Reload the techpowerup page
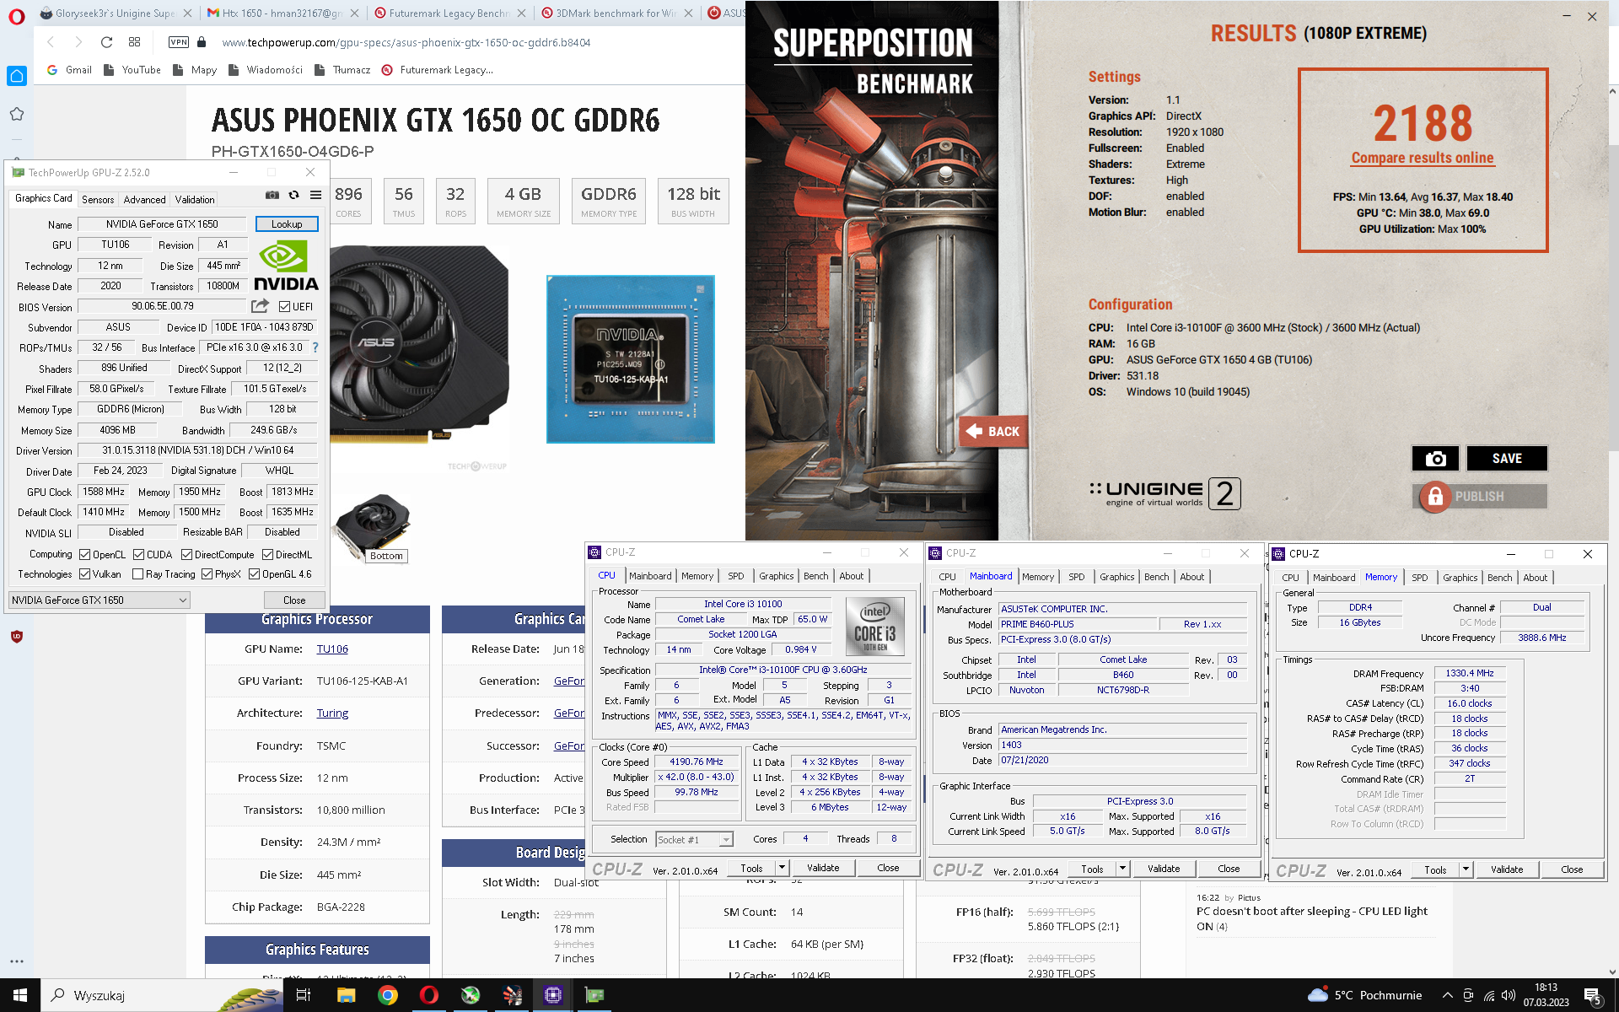This screenshot has width=1619, height=1012. coord(106,42)
